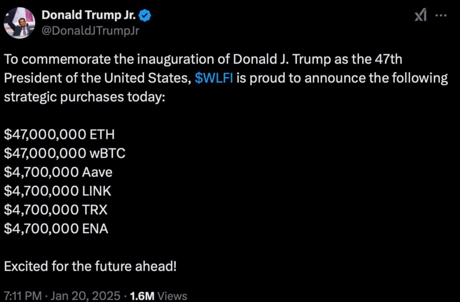Click the Grok AI icon
Viewport: 460px width, 302px height.
pos(420,15)
